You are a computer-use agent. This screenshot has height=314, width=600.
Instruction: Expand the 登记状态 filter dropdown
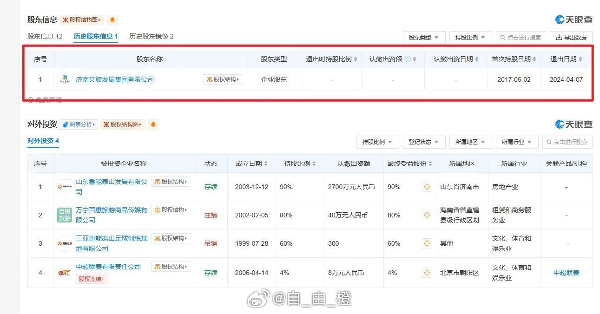424,142
